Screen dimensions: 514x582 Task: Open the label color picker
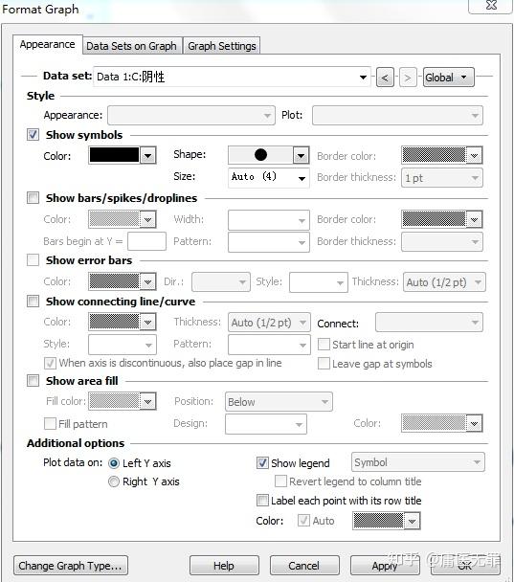[387, 521]
